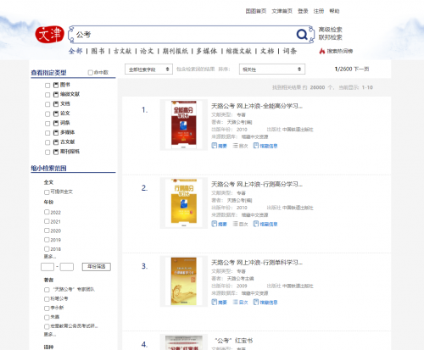This screenshot has height=350, width=424.
Task: Click the red 文津 logo
Action: click(50, 35)
